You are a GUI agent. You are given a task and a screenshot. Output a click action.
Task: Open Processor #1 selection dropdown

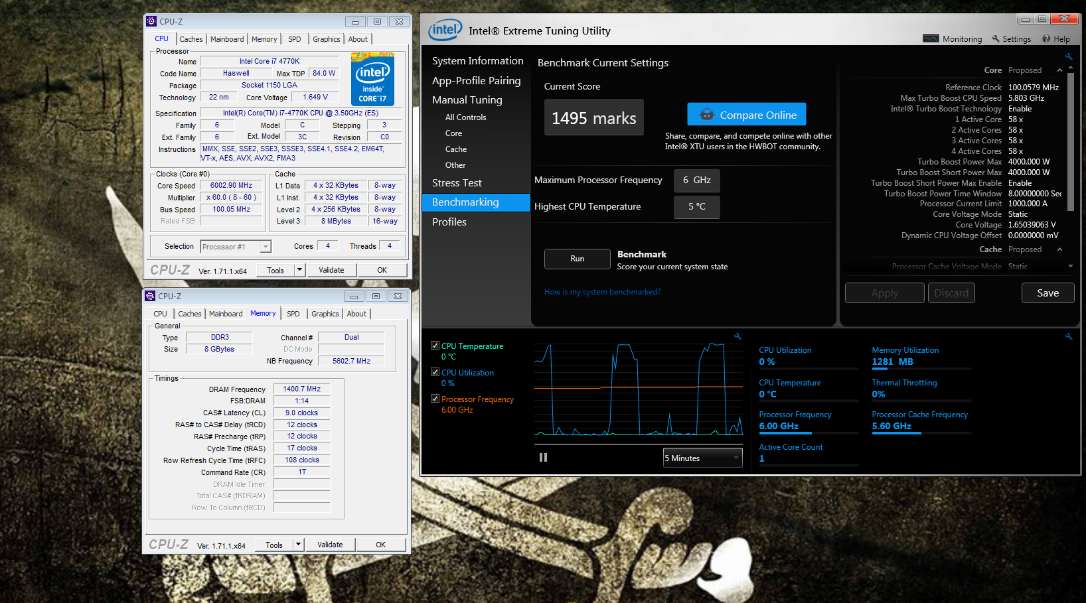coord(236,247)
